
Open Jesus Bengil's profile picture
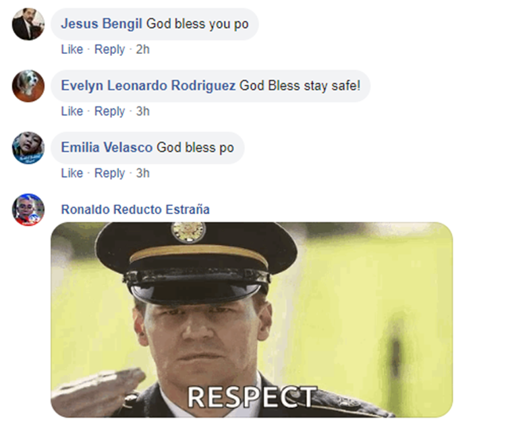click(x=28, y=24)
